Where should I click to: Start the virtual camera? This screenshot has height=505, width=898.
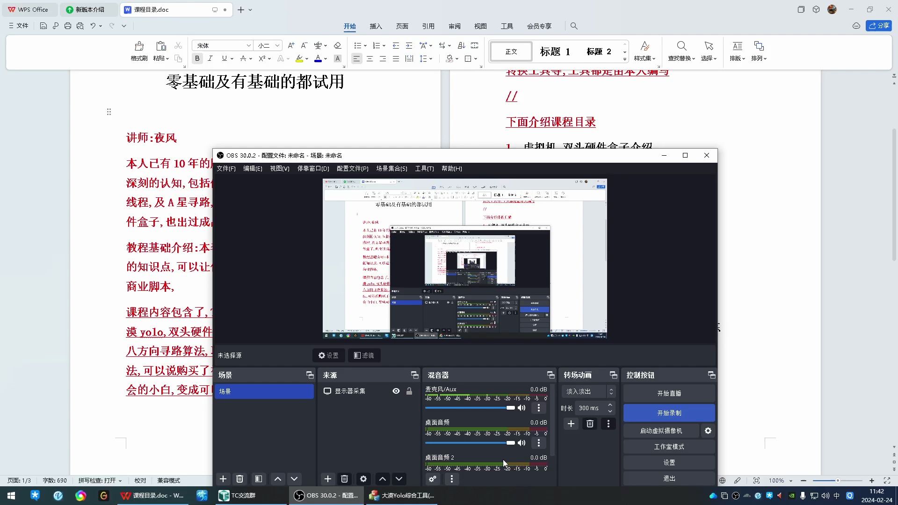click(659, 430)
